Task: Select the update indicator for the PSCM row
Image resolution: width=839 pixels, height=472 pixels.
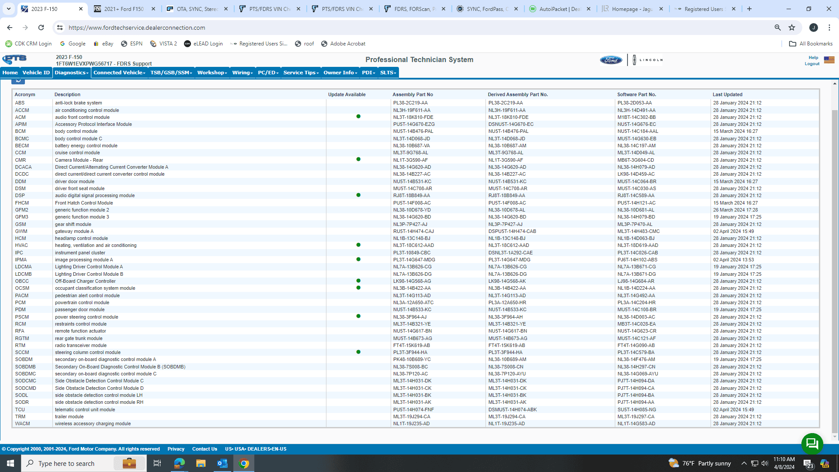Action: (358, 316)
